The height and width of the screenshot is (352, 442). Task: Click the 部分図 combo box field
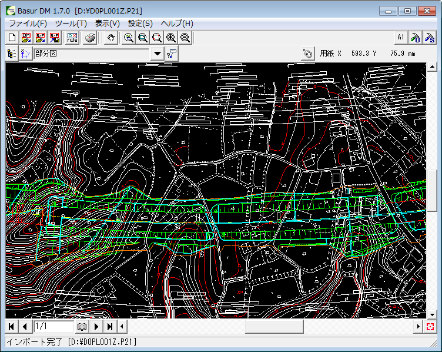coord(92,54)
